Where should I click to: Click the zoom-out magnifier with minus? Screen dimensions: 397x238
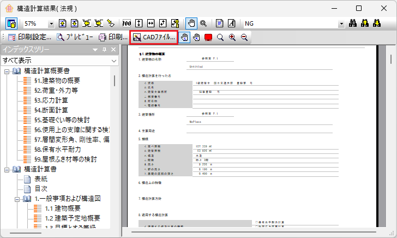244,37
